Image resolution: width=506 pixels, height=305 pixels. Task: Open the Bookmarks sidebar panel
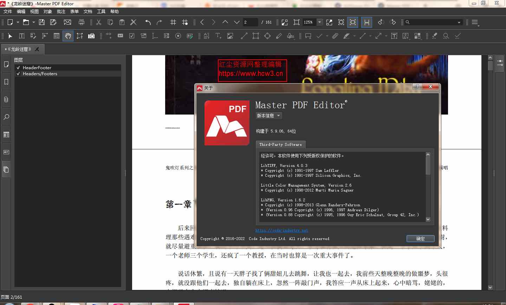[x=6, y=82]
